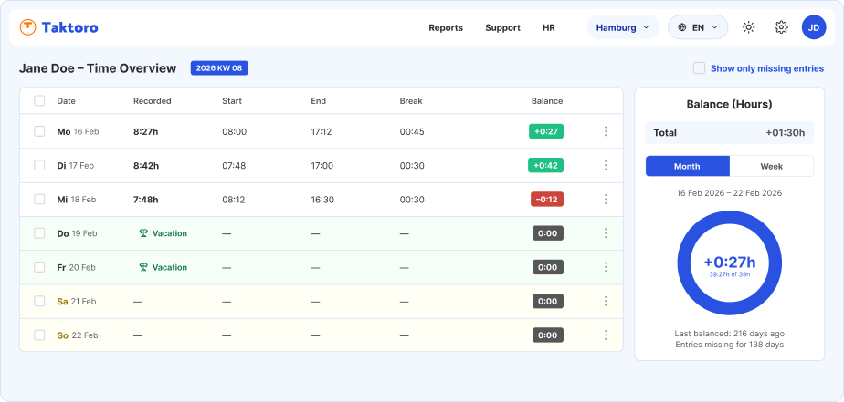Click the +0:27 balance badge
The image size is (844, 402).
(x=546, y=131)
